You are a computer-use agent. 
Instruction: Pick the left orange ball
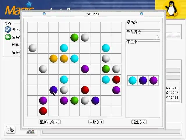pos(53,59)
